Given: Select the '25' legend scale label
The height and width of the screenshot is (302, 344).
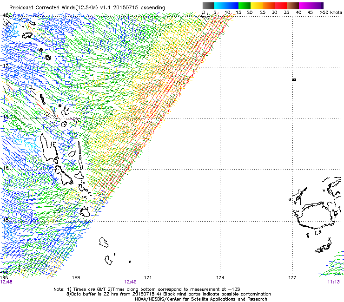Looking at the screenshot, I should pos(263,13).
